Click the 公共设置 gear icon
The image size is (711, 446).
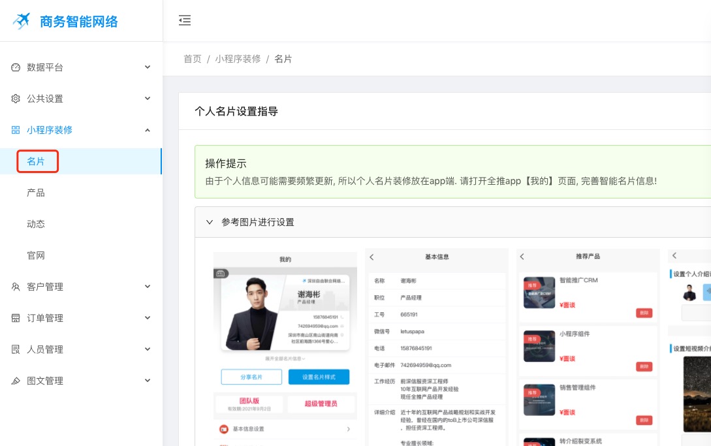click(16, 99)
